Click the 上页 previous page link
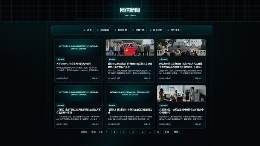Screen dimensions: 260x146 (100, 132)
